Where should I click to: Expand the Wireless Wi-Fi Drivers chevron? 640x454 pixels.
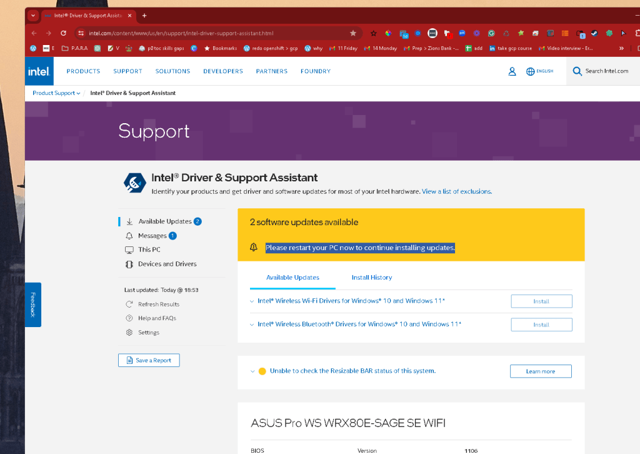252,301
